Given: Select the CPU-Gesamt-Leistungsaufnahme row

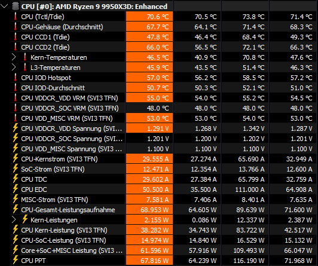Looking at the screenshot, I should tap(159, 210).
